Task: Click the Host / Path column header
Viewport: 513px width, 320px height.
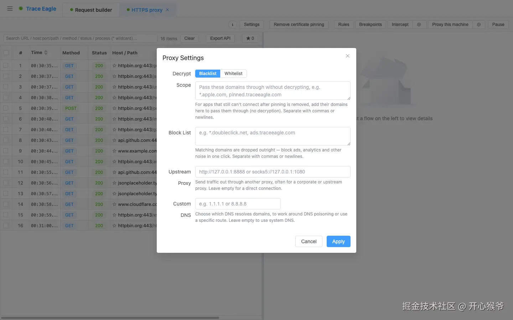Action: pyautogui.click(x=125, y=53)
